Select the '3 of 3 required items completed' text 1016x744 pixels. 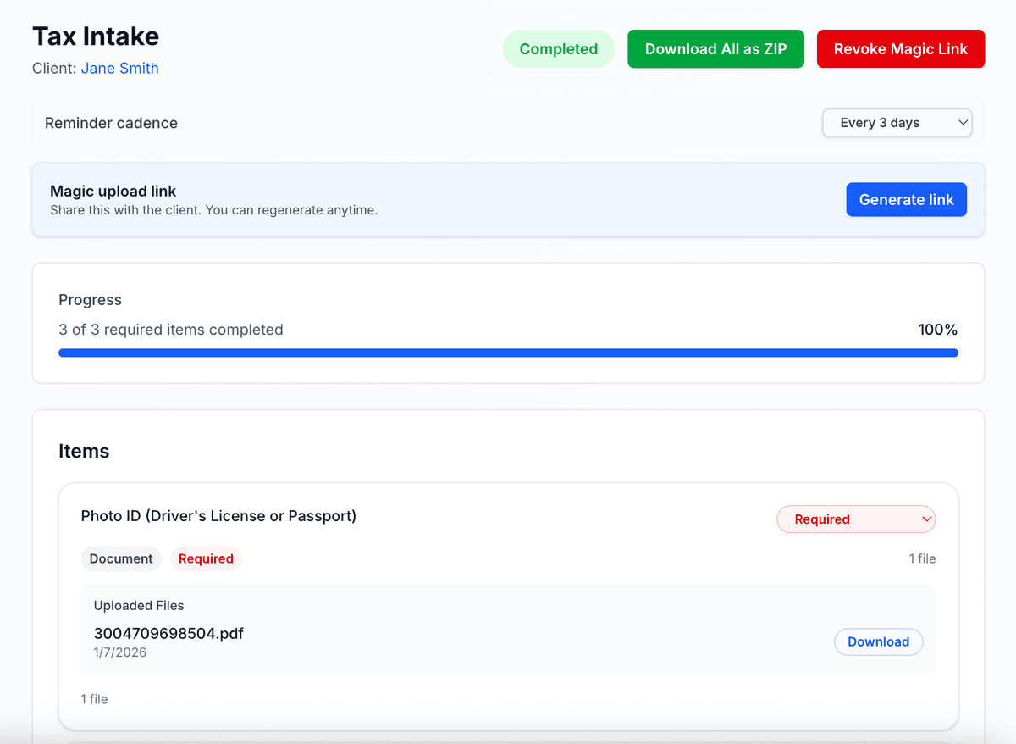[x=171, y=330]
